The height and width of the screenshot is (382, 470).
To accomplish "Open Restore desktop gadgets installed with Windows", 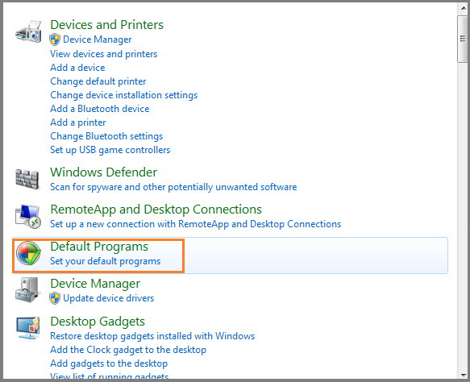I will pos(152,336).
